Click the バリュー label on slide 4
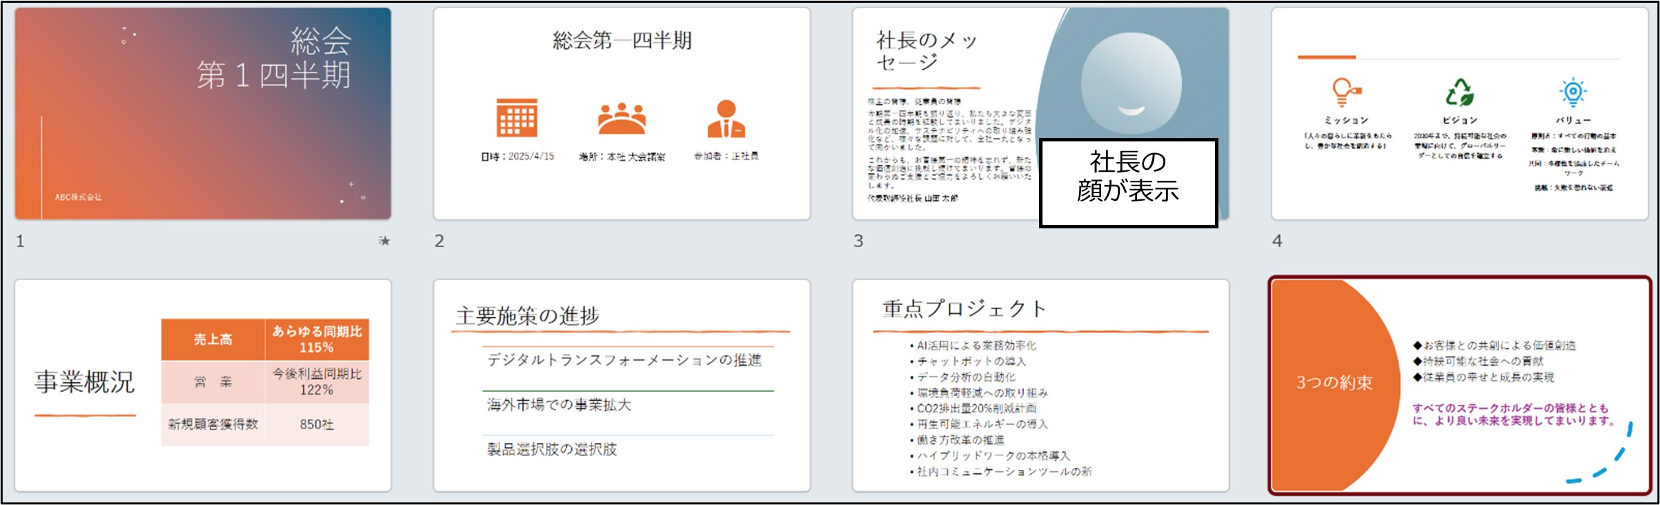The image size is (1660, 505). tap(1573, 120)
